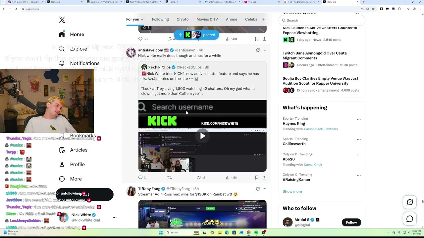Open more options for Tiffany Fong post
This screenshot has width=424, height=238.
point(264,189)
